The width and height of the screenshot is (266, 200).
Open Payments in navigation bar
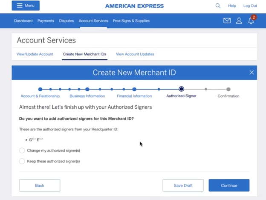(46, 20)
